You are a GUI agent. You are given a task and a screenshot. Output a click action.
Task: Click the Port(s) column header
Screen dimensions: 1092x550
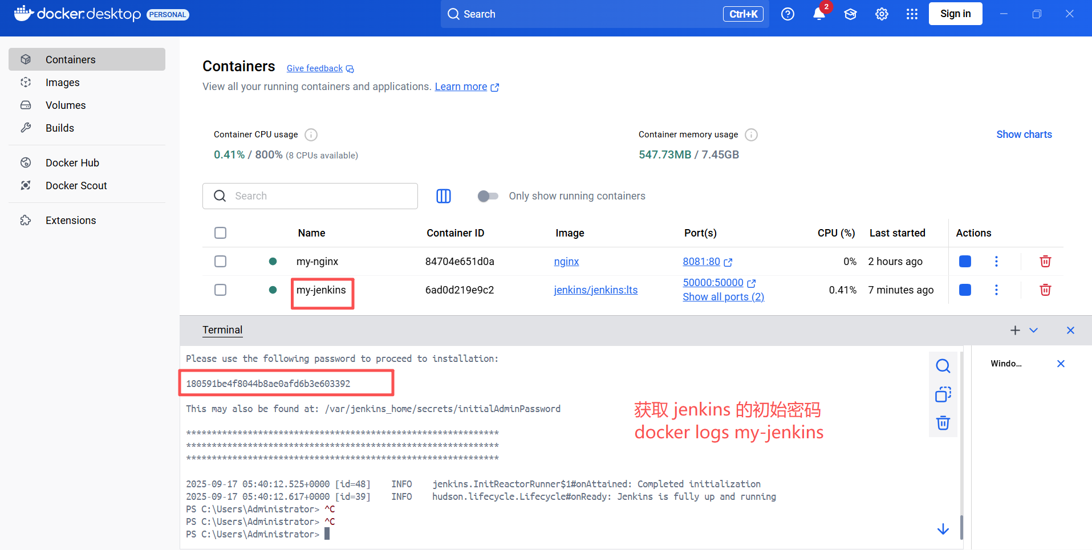tap(700, 233)
